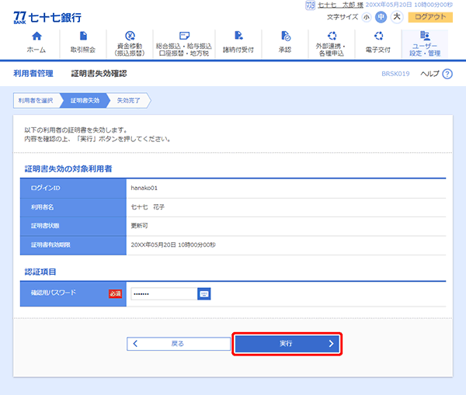The width and height of the screenshot is (466, 395).
Task: Click the 実行 button
Action: 287,344
